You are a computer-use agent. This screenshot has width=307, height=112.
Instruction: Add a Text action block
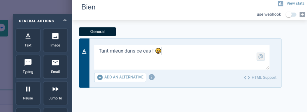28,40
